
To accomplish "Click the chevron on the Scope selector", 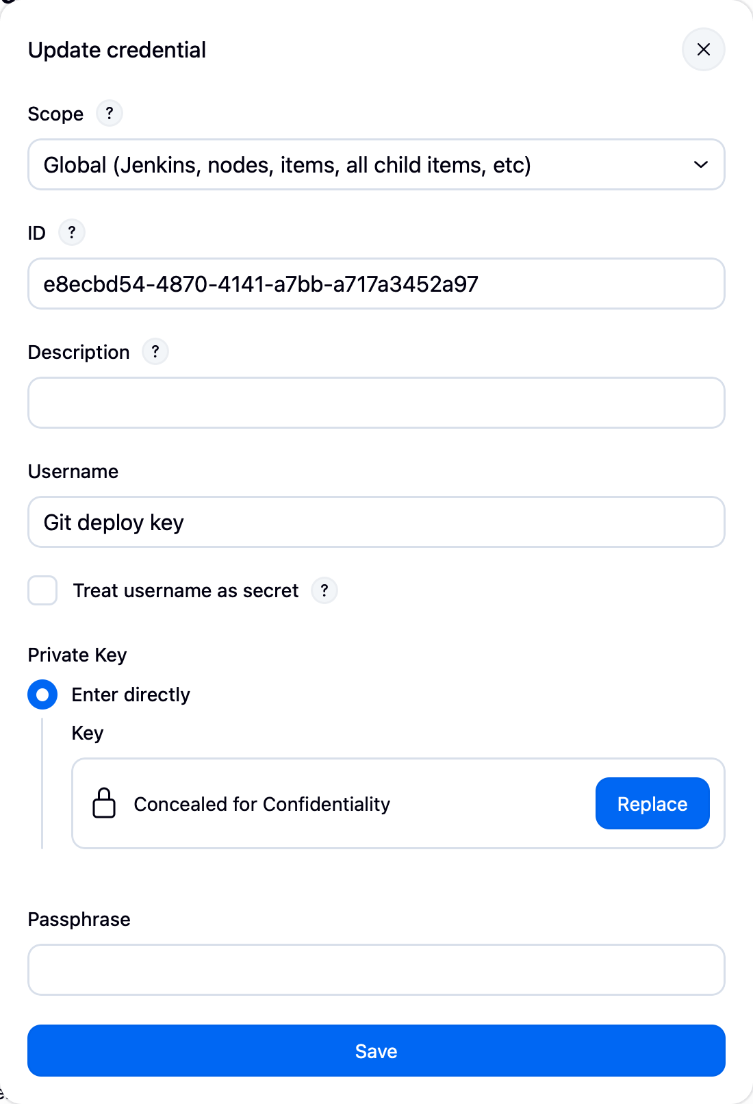I will (700, 164).
